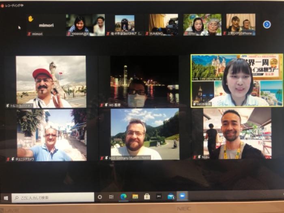Screen dimensions: 284x213
Task: Click the highlighted active speaker video tile
Action: tap(237, 80)
